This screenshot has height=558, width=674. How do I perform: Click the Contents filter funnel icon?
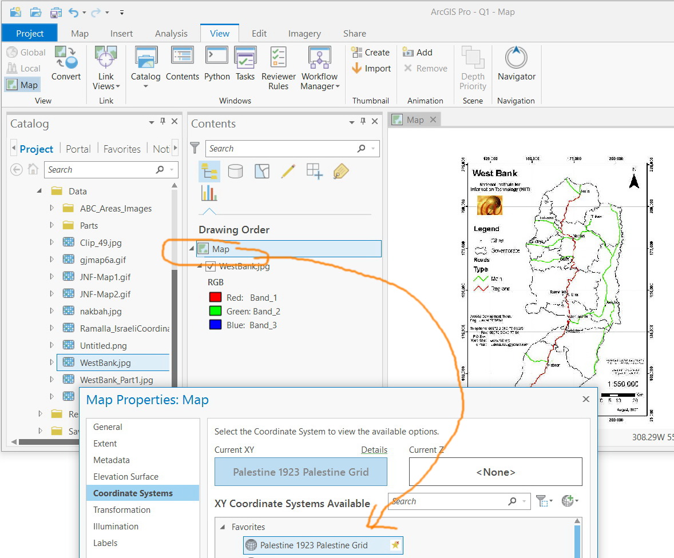(x=195, y=149)
